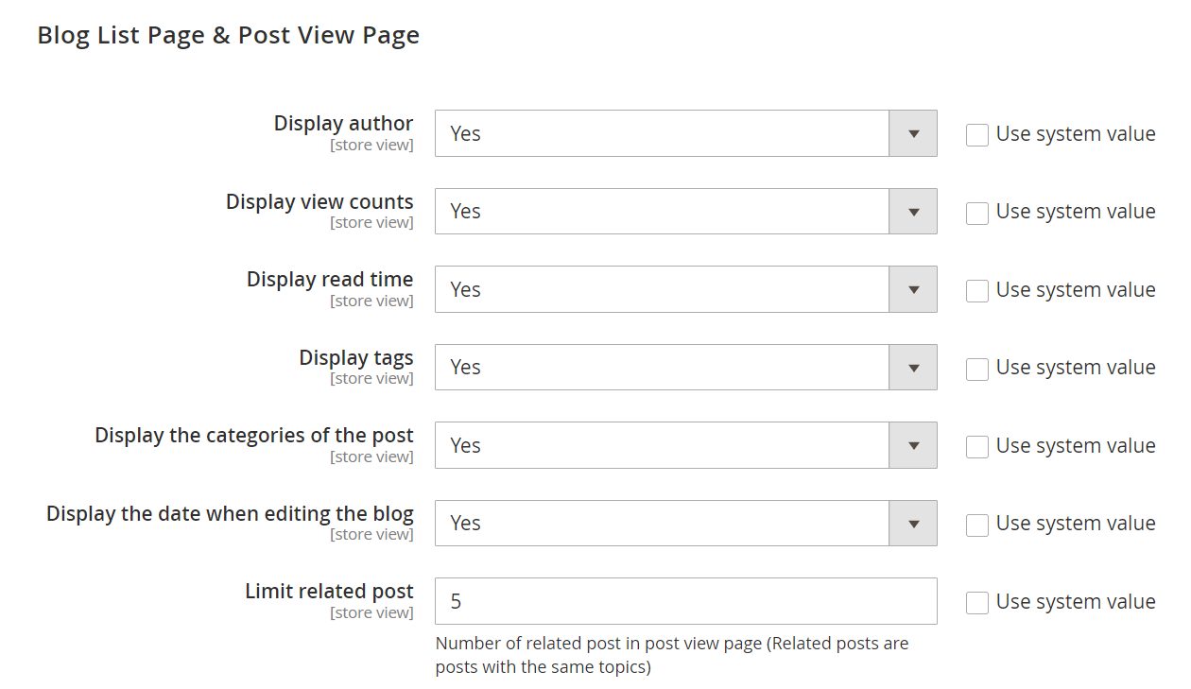This screenshot has height=689, width=1191.
Task: Tick Use system value for Limit related post
Action: coord(977,603)
